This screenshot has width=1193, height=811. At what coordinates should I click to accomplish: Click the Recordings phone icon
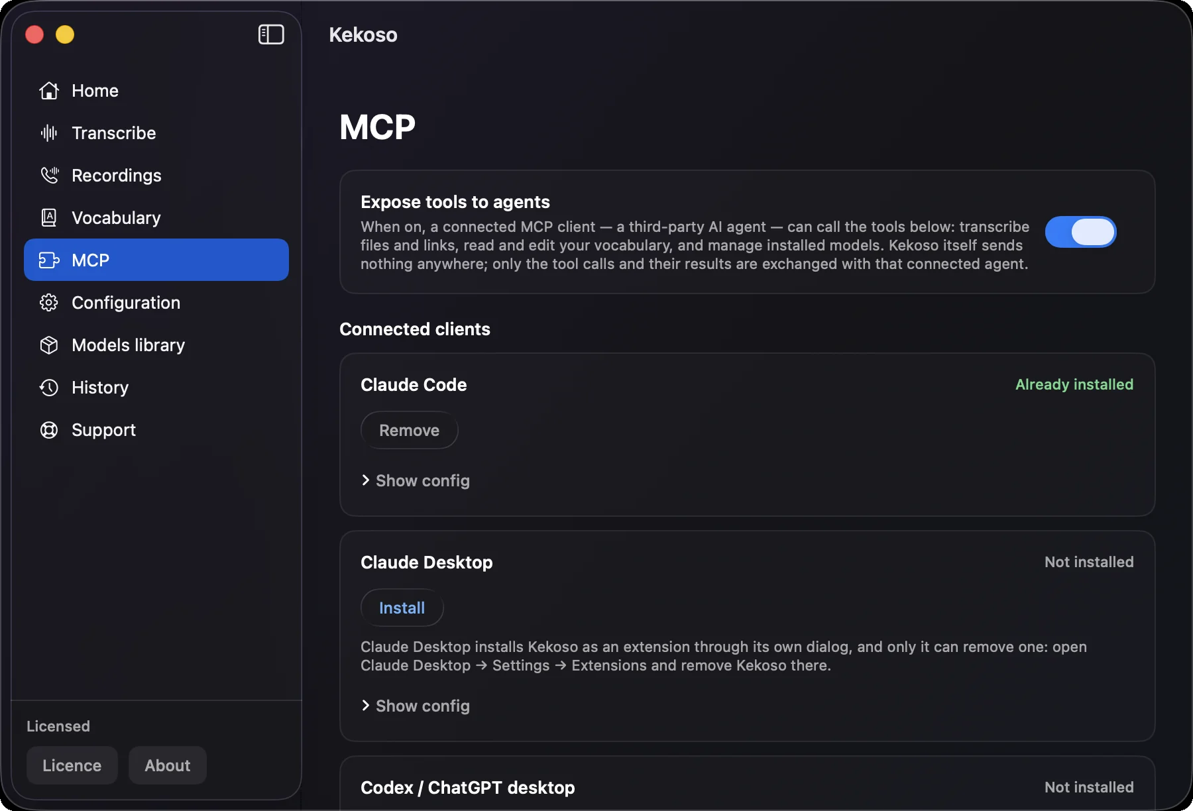coord(49,176)
